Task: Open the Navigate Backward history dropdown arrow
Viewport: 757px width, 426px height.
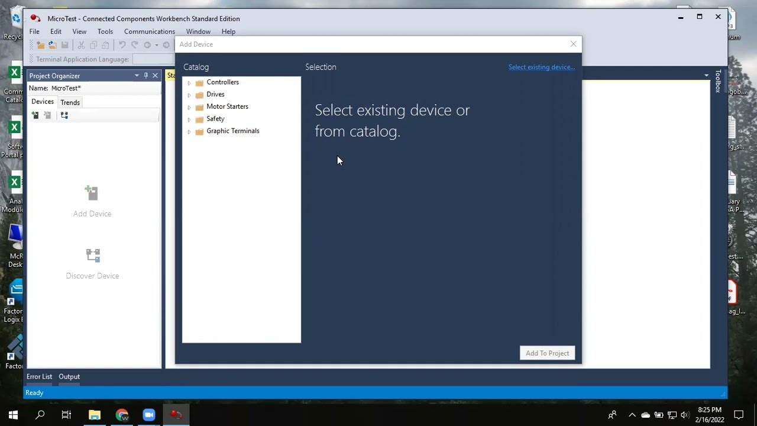Action: coord(157,45)
